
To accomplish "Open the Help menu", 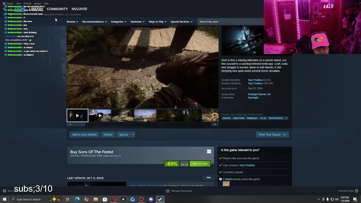I will coord(46,3).
